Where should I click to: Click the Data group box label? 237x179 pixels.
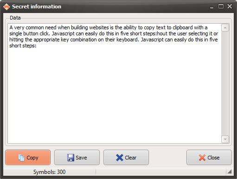click(15, 18)
